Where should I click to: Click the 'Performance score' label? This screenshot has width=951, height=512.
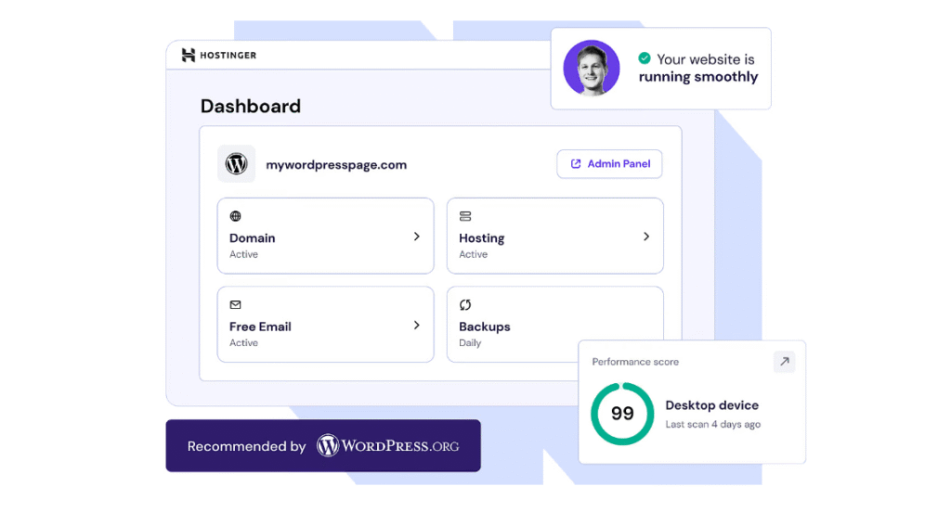[635, 362]
